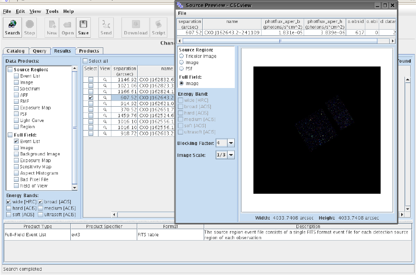Select the Tricolor Image radio button
Viewport: 416px width, 276px height.
coord(182,56)
